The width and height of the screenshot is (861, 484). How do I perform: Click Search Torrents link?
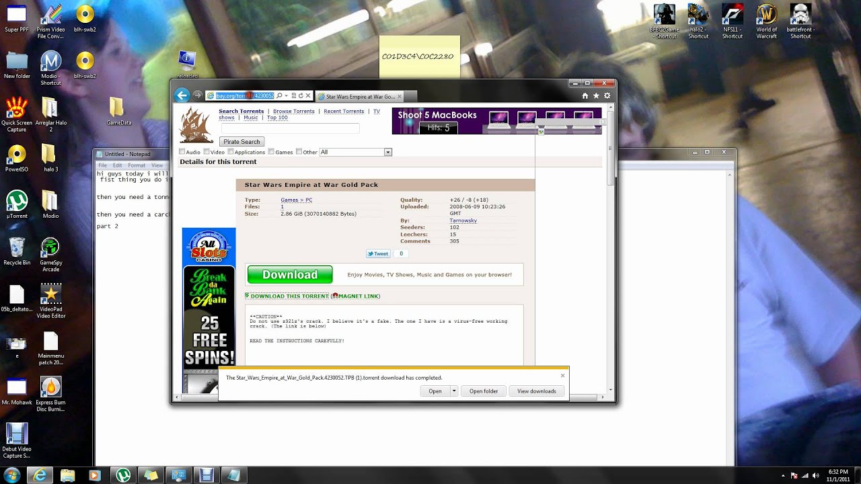241,111
